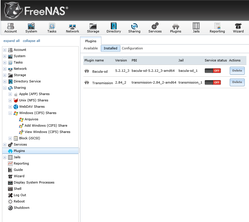Collapse Windows (CIFS) Shares node
The width and height of the screenshot is (249, 222).
coord(10,113)
